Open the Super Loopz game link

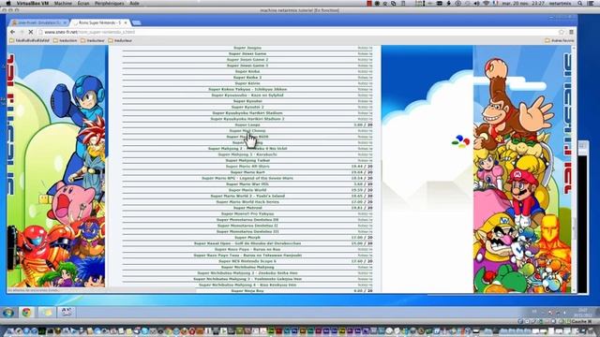point(247,125)
